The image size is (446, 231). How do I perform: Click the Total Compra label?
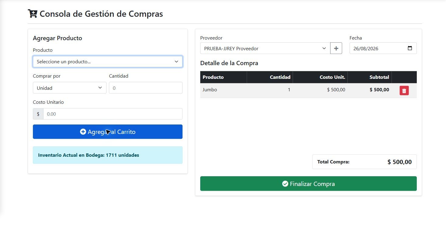coord(333,162)
